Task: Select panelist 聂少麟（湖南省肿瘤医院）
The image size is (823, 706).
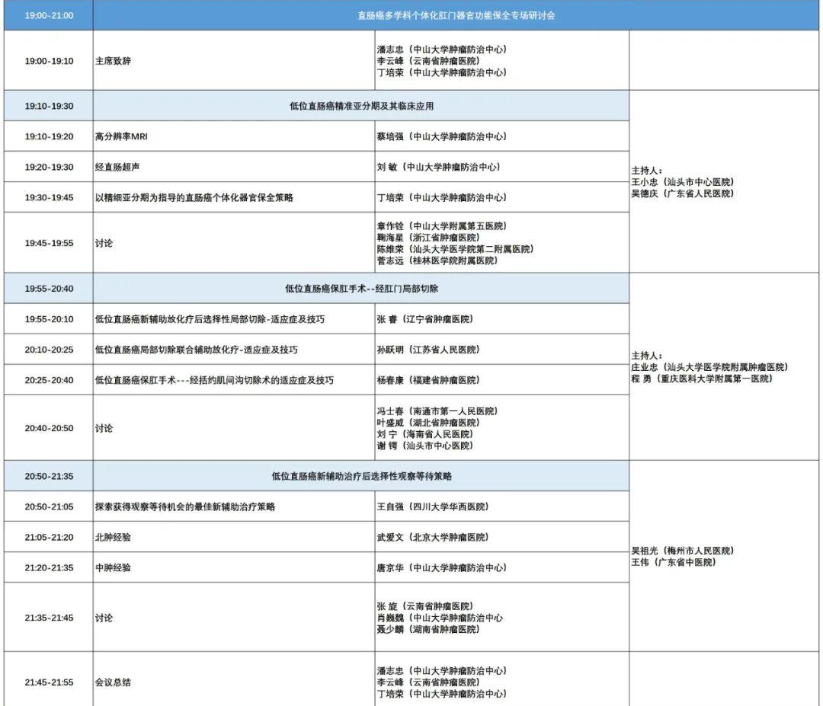Action: point(428,629)
